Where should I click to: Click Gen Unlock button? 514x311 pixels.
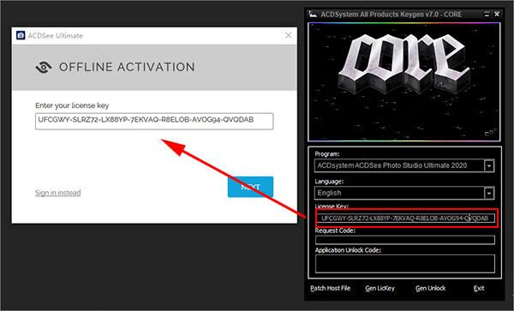click(430, 289)
